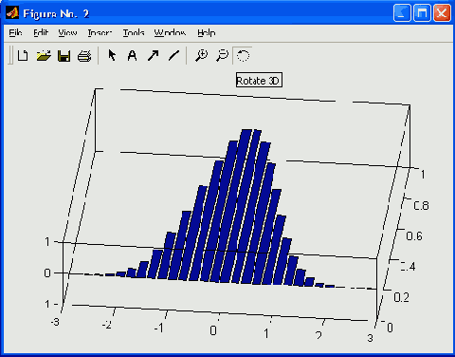
Task: Click the 0.2 z-axis tick label
Action: (401, 297)
